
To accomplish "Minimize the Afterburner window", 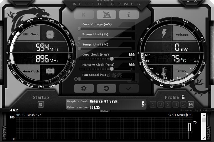I will pyautogui.click(x=188, y=1).
